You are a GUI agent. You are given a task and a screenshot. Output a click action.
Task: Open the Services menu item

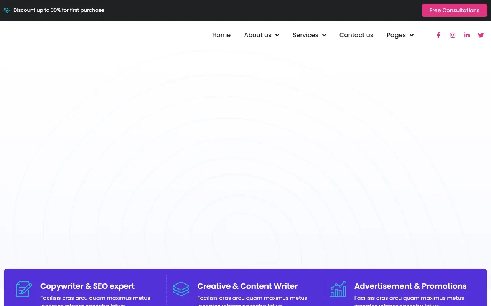coord(305,35)
